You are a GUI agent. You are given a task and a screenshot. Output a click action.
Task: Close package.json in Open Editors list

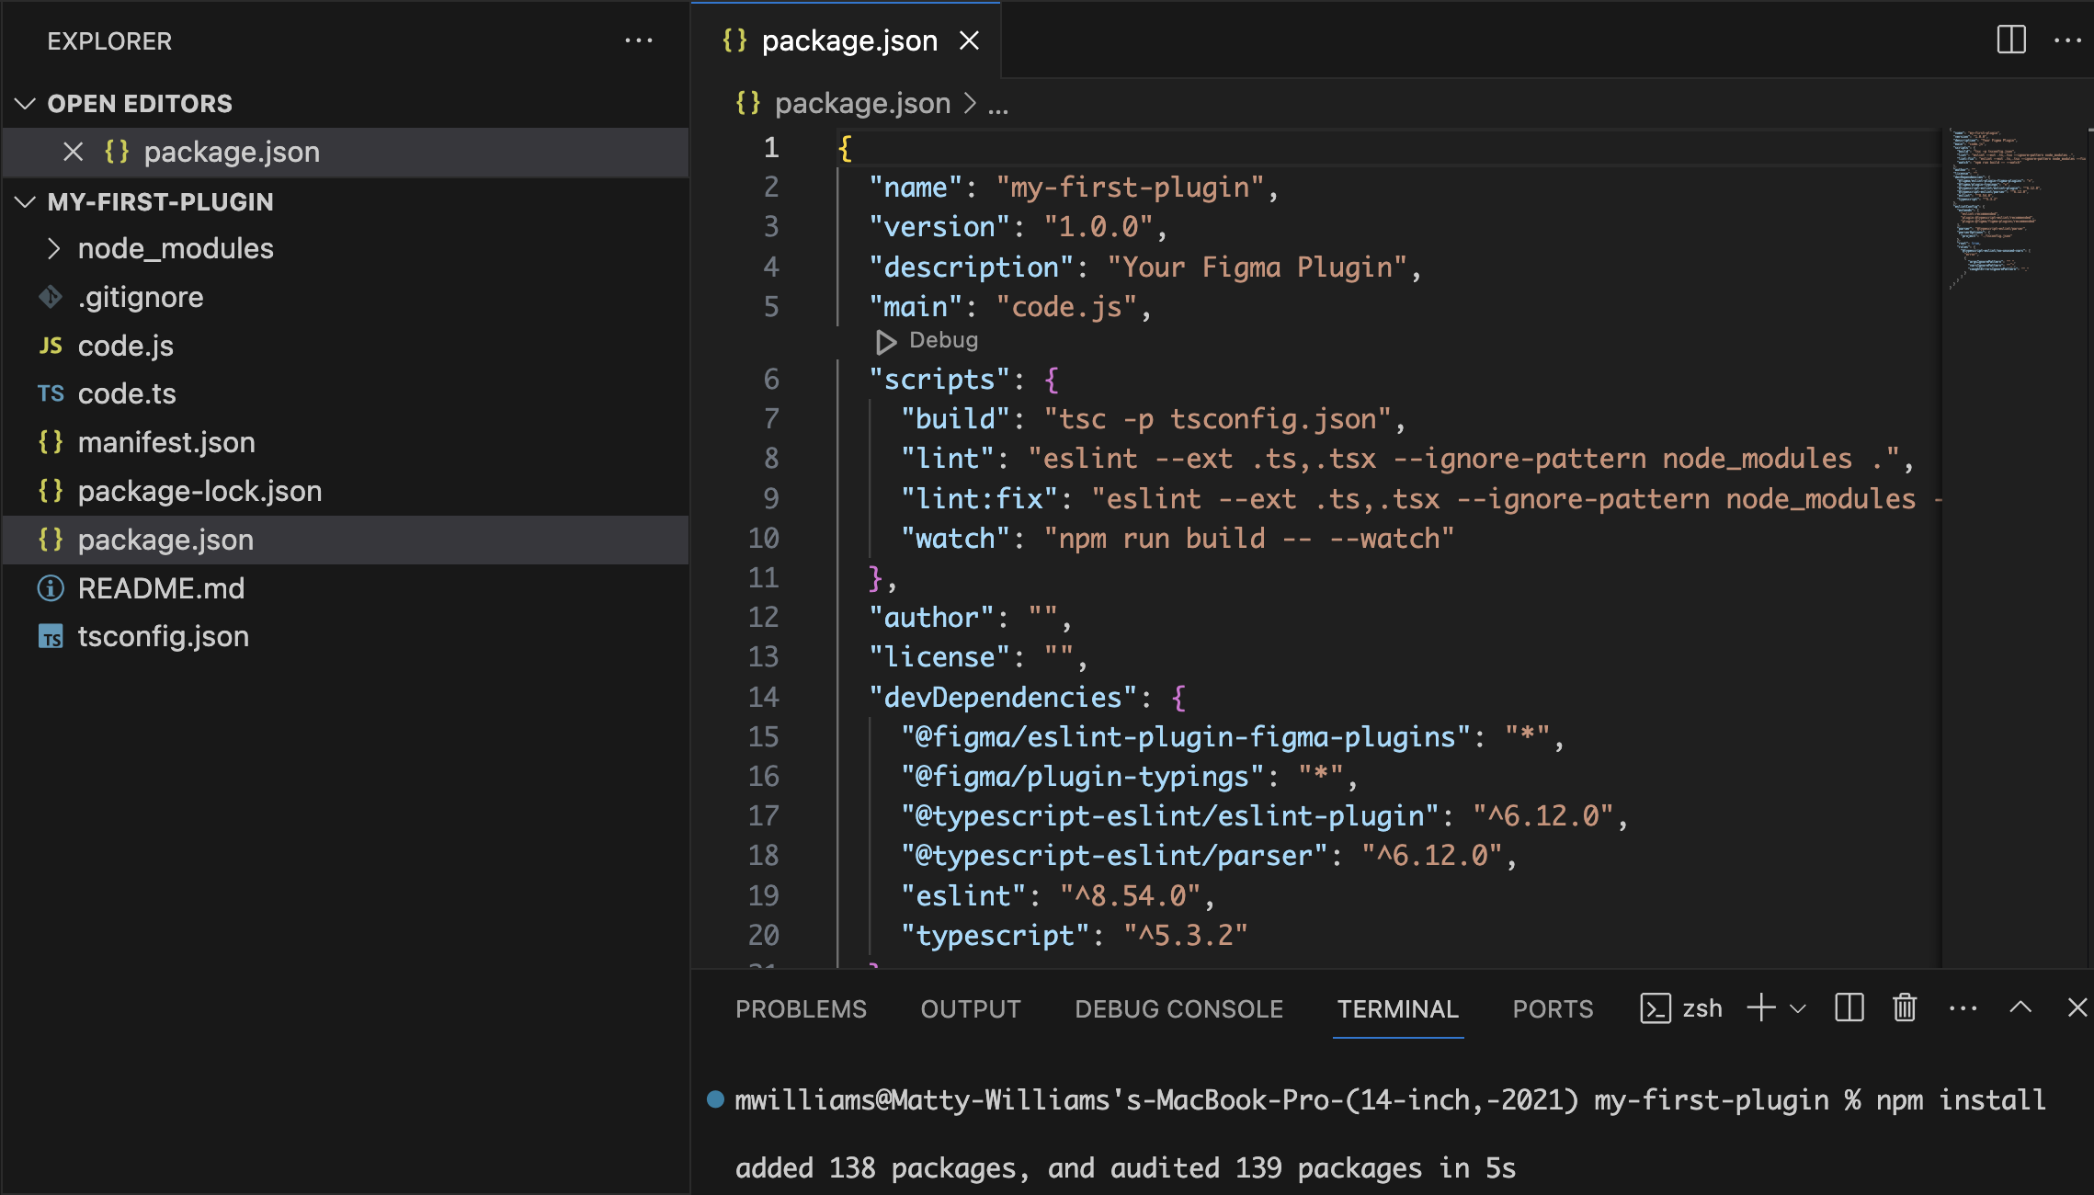[x=73, y=152]
